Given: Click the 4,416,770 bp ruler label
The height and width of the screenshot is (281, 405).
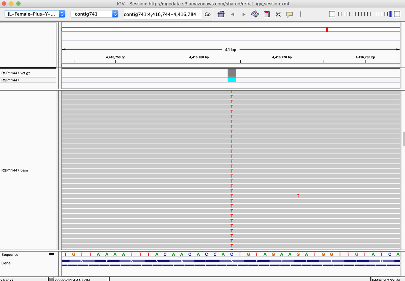Looking at the screenshot, I should coord(282,57).
